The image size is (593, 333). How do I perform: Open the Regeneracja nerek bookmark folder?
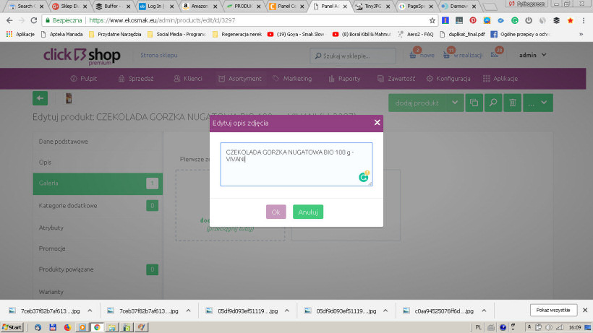(x=237, y=34)
